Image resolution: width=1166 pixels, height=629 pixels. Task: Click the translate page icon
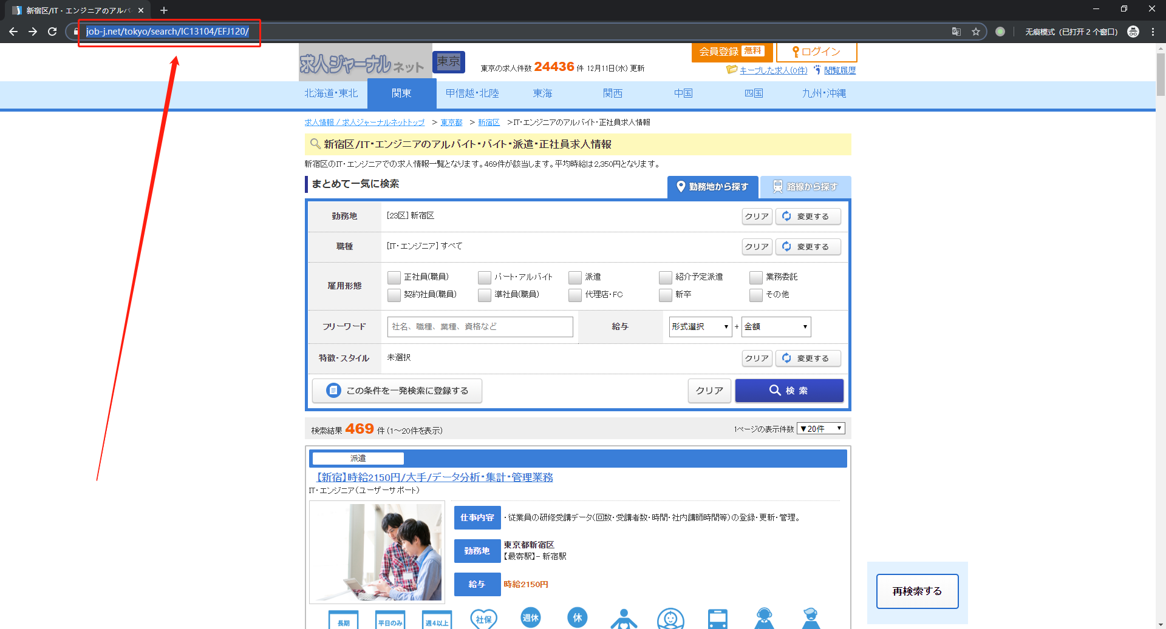(x=956, y=32)
